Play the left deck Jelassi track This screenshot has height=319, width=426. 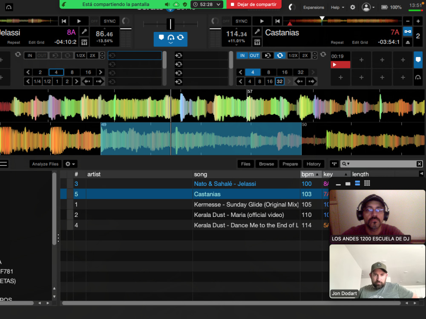point(79,21)
